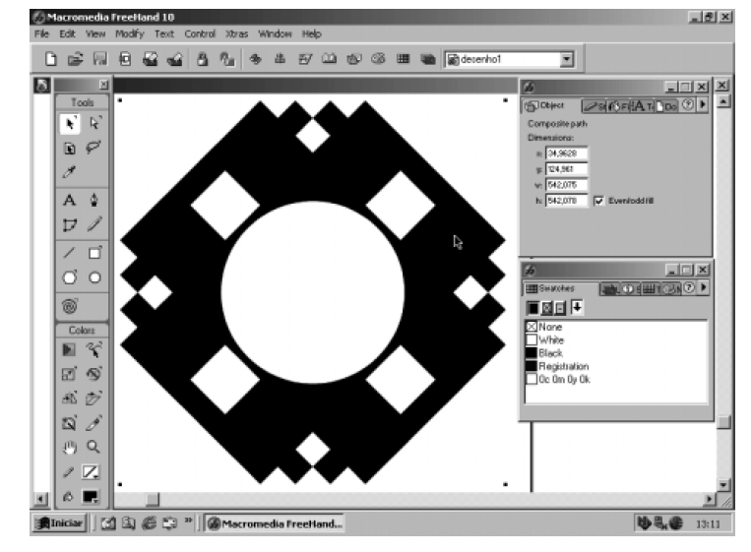Click the Iniciar start button
The image size is (751, 552).
point(61,523)
